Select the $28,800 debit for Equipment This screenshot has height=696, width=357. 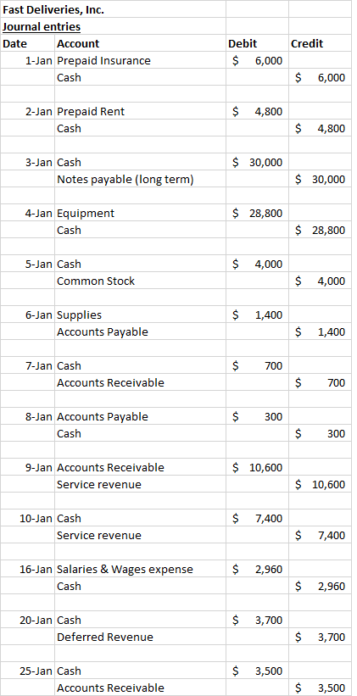[x=258, y=213]
